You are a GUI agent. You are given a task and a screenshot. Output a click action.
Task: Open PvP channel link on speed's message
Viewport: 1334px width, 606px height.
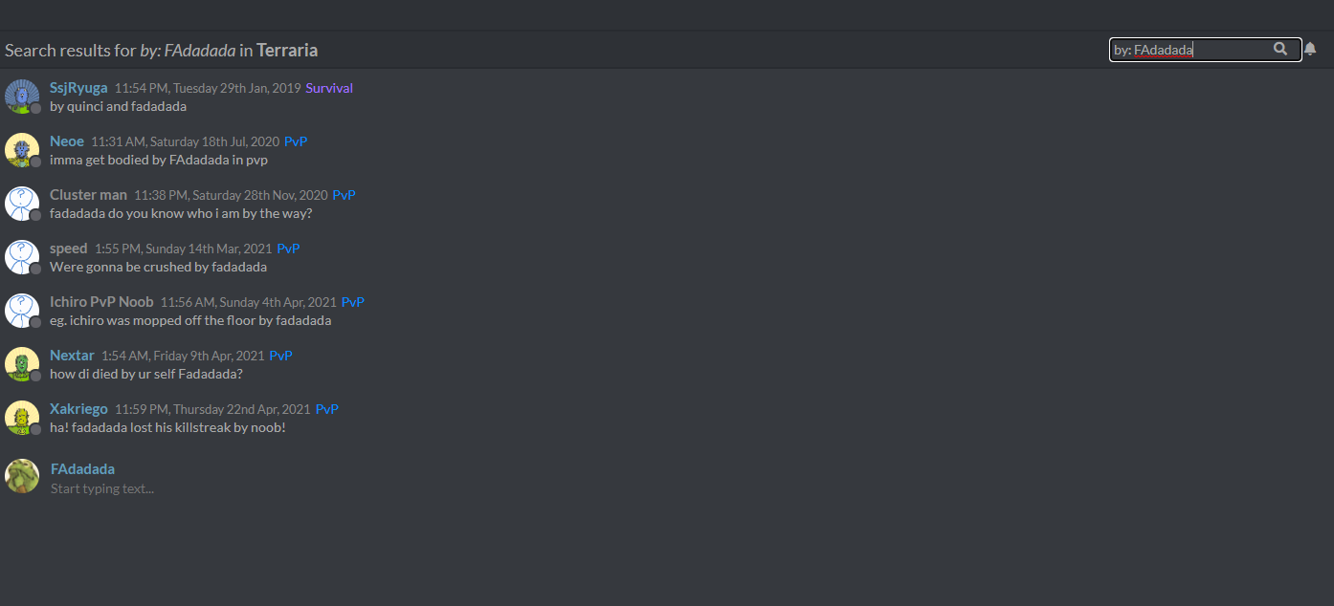[x=288, y=249]
